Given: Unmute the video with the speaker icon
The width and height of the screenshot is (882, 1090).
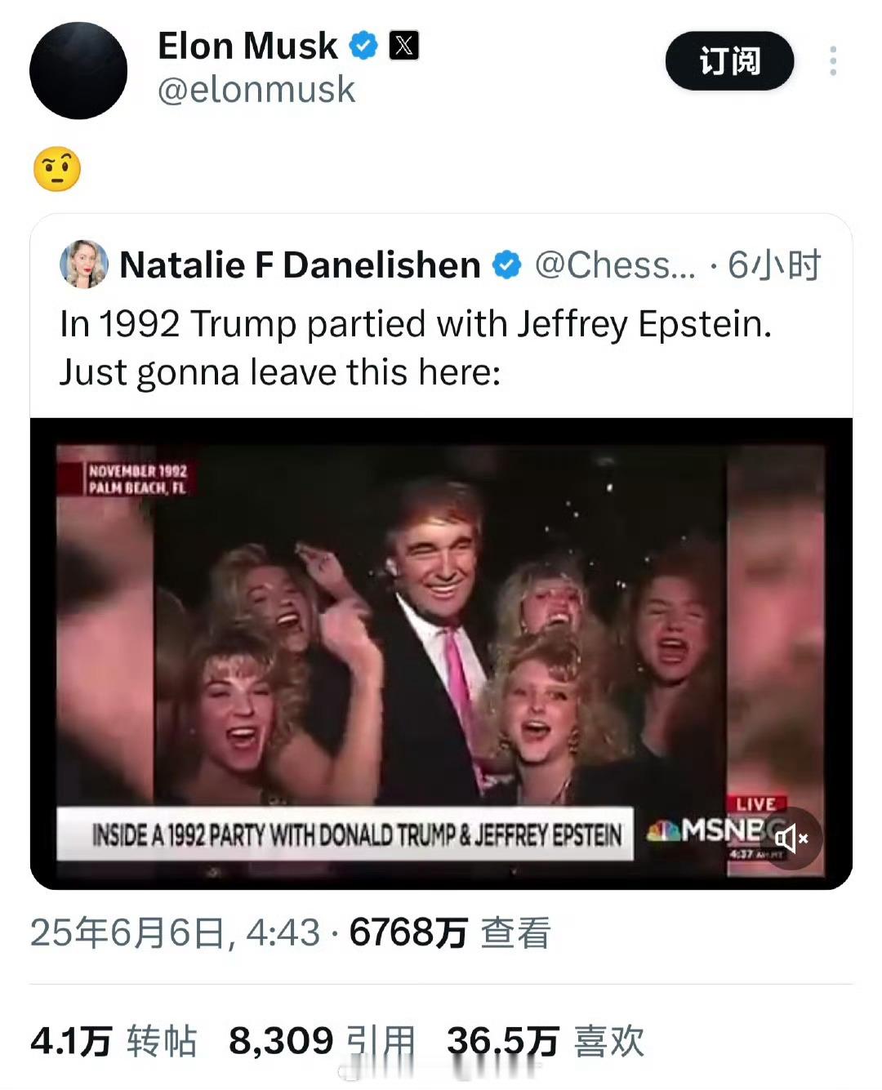Looking at the screenshot, I should tap(791, 838).
